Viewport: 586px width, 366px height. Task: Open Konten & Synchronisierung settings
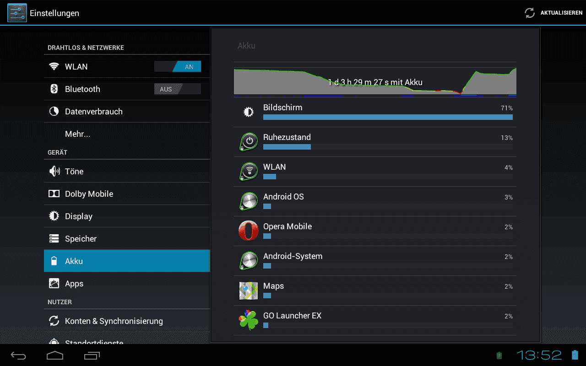click(x=127, y=321)
